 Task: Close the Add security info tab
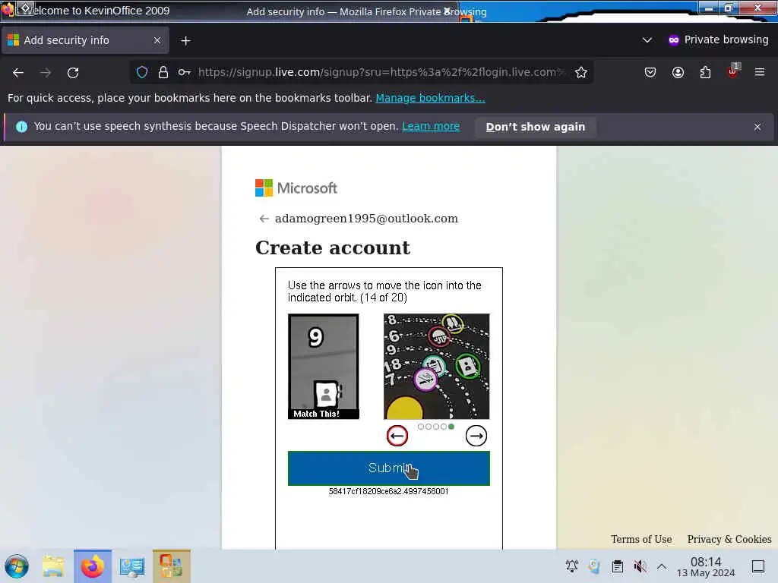(x=157, y=40)
